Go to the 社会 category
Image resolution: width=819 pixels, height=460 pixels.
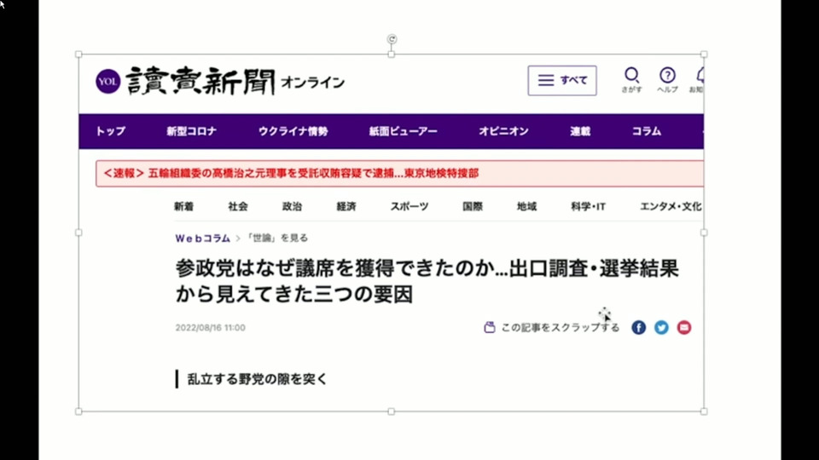tap(238, 206)
